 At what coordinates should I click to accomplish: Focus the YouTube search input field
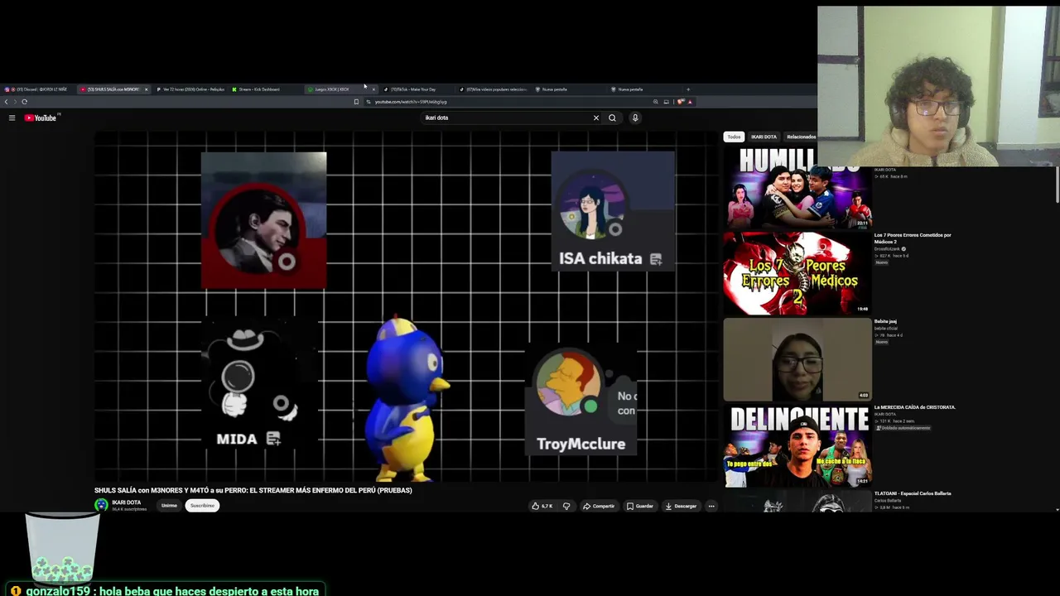(505, 118)
